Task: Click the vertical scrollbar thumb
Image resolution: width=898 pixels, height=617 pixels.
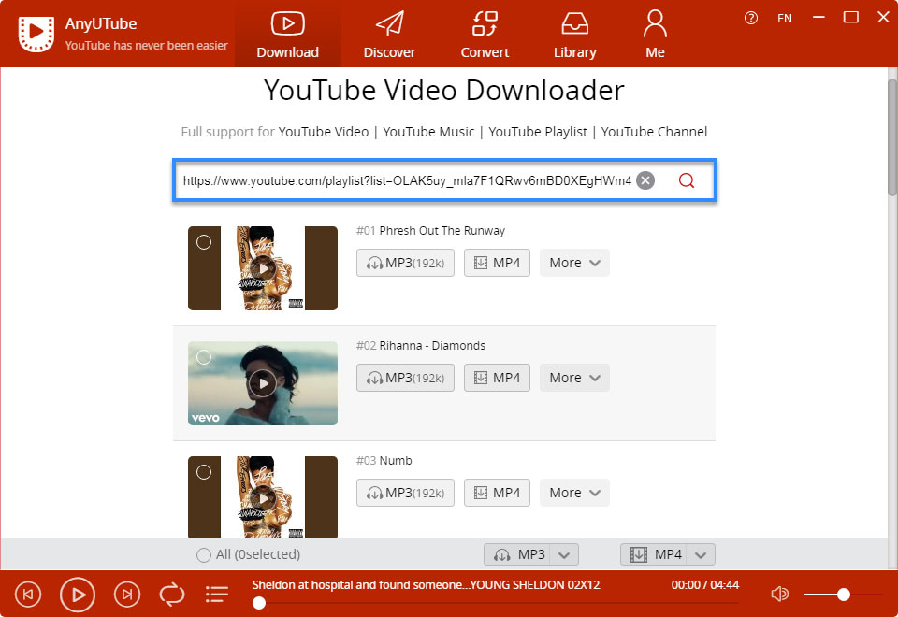Action: click(892, 137)
